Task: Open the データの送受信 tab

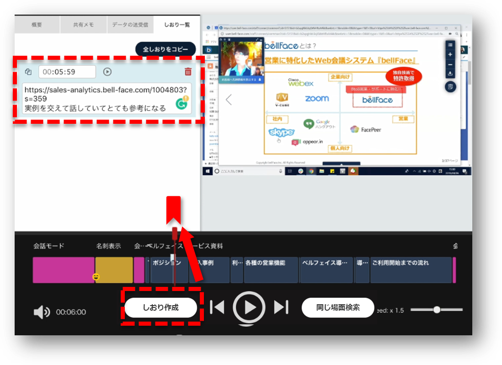Action: pos(130,25)
